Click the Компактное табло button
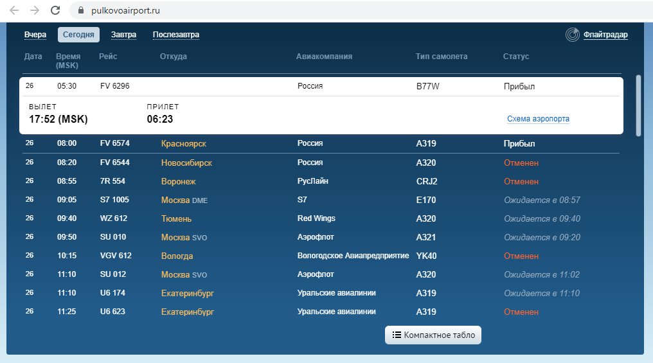The width and height of the screenshot is (653, 363). click(433, 335)
